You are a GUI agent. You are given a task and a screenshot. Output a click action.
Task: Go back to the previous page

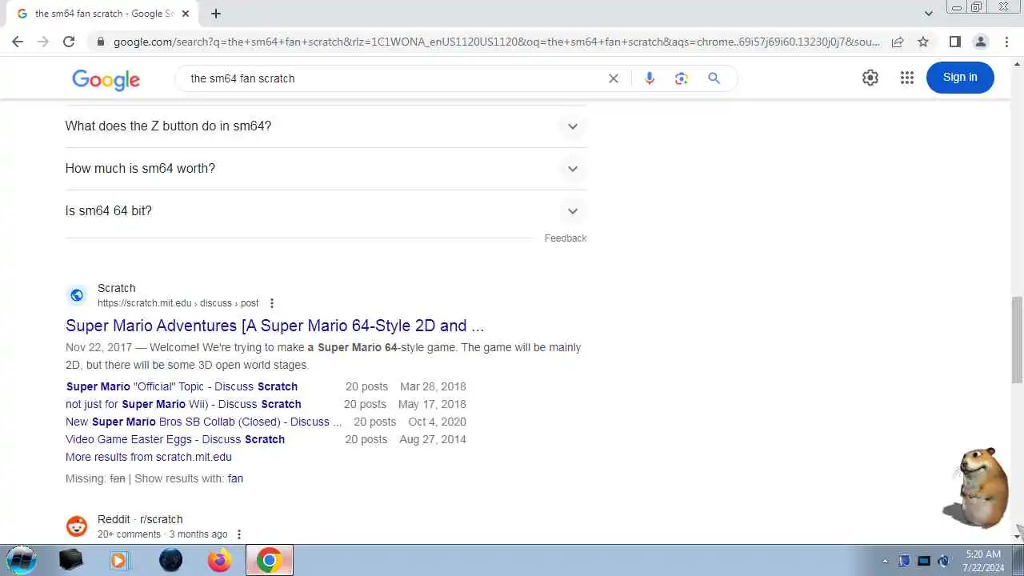click(x=18, y=42)
